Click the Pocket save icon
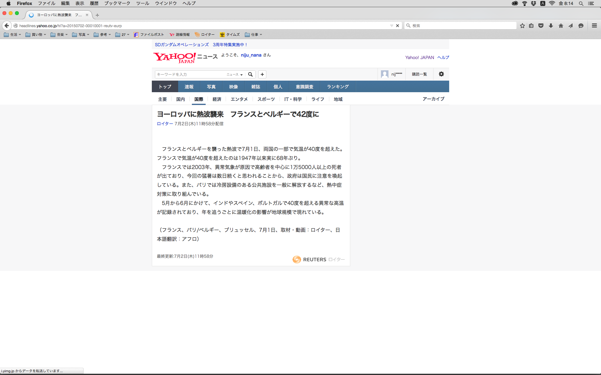This screenshot has height=375, width=601. tap(541, 26)
